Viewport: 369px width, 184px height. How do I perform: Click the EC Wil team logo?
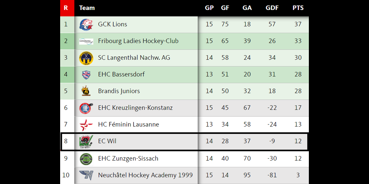click(x=86, y=142)
